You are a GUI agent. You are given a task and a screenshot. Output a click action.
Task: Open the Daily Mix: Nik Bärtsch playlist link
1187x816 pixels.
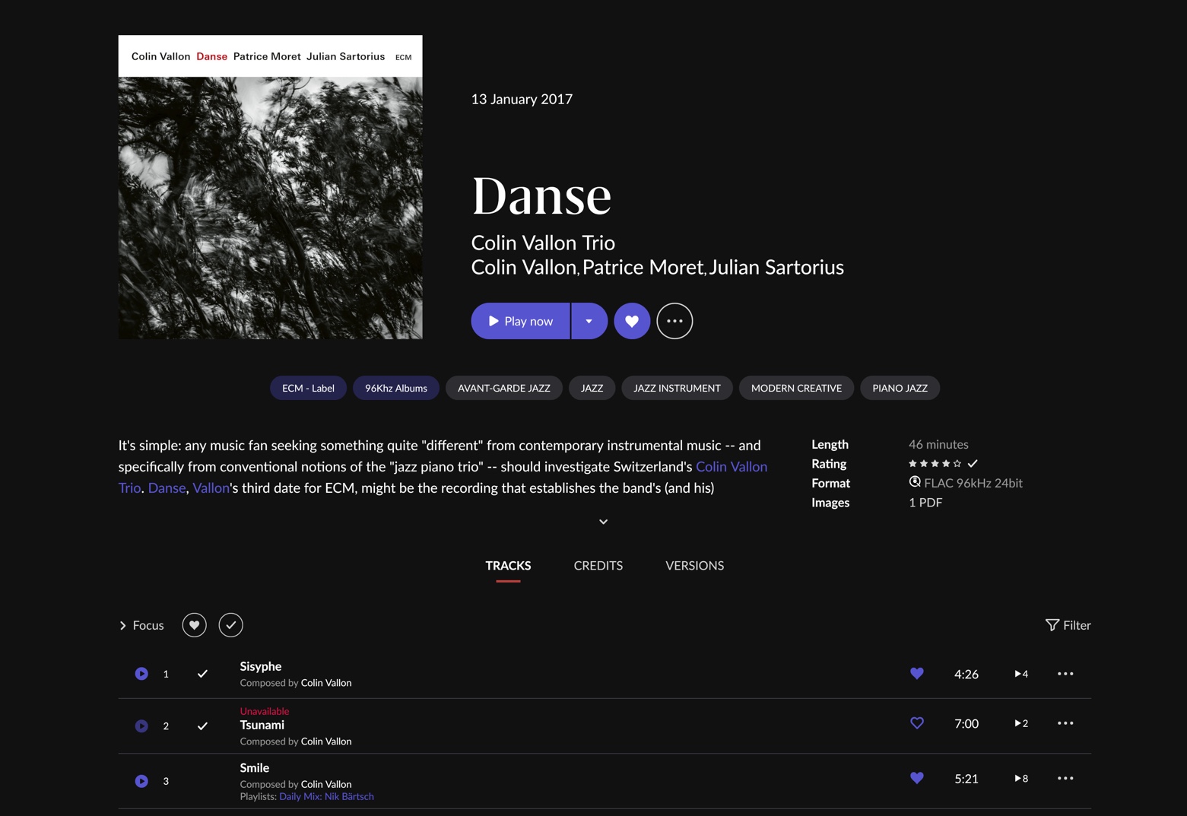click(x=326, y=796)
